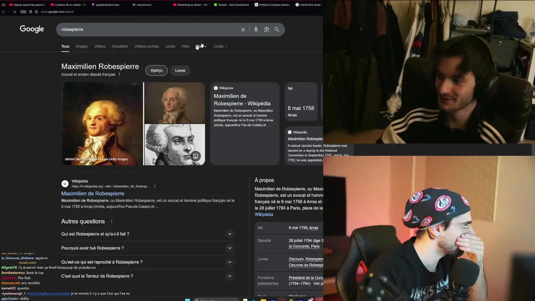
Task: Open voiranime.tv browser tab
Action: 142,5
